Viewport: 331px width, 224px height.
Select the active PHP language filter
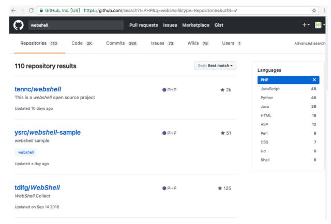(288, 80)
